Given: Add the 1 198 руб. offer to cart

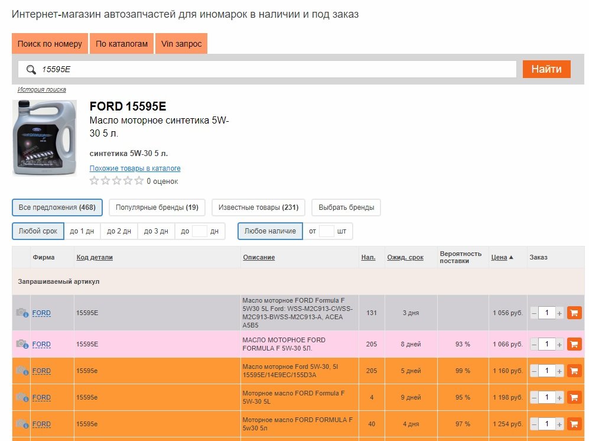Looking at the screenshot, I should pyautogui.click(x=574, y=397).
